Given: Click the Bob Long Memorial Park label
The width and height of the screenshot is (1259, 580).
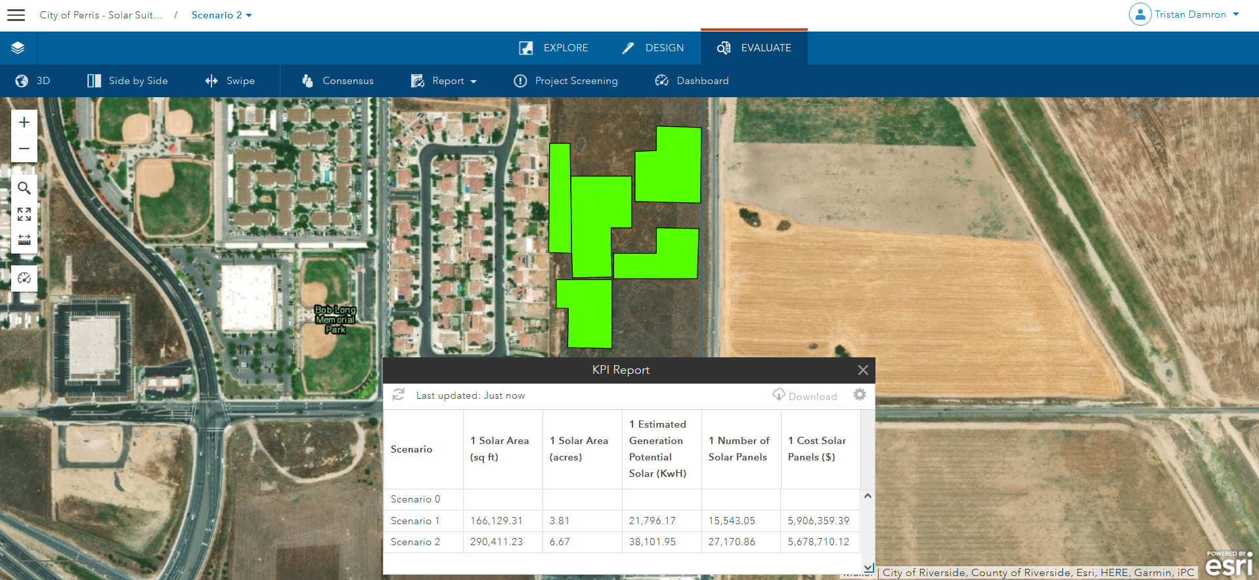Looking at the screenshot, I should tap(335, 319).
